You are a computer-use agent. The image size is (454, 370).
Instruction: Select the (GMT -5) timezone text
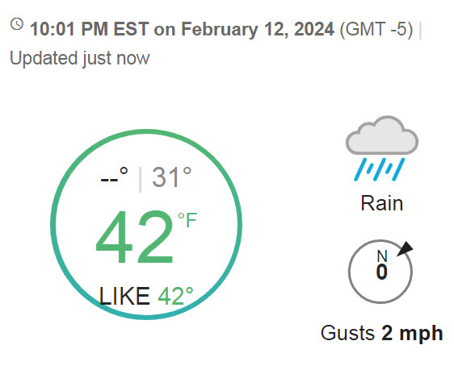pos(376,29)
